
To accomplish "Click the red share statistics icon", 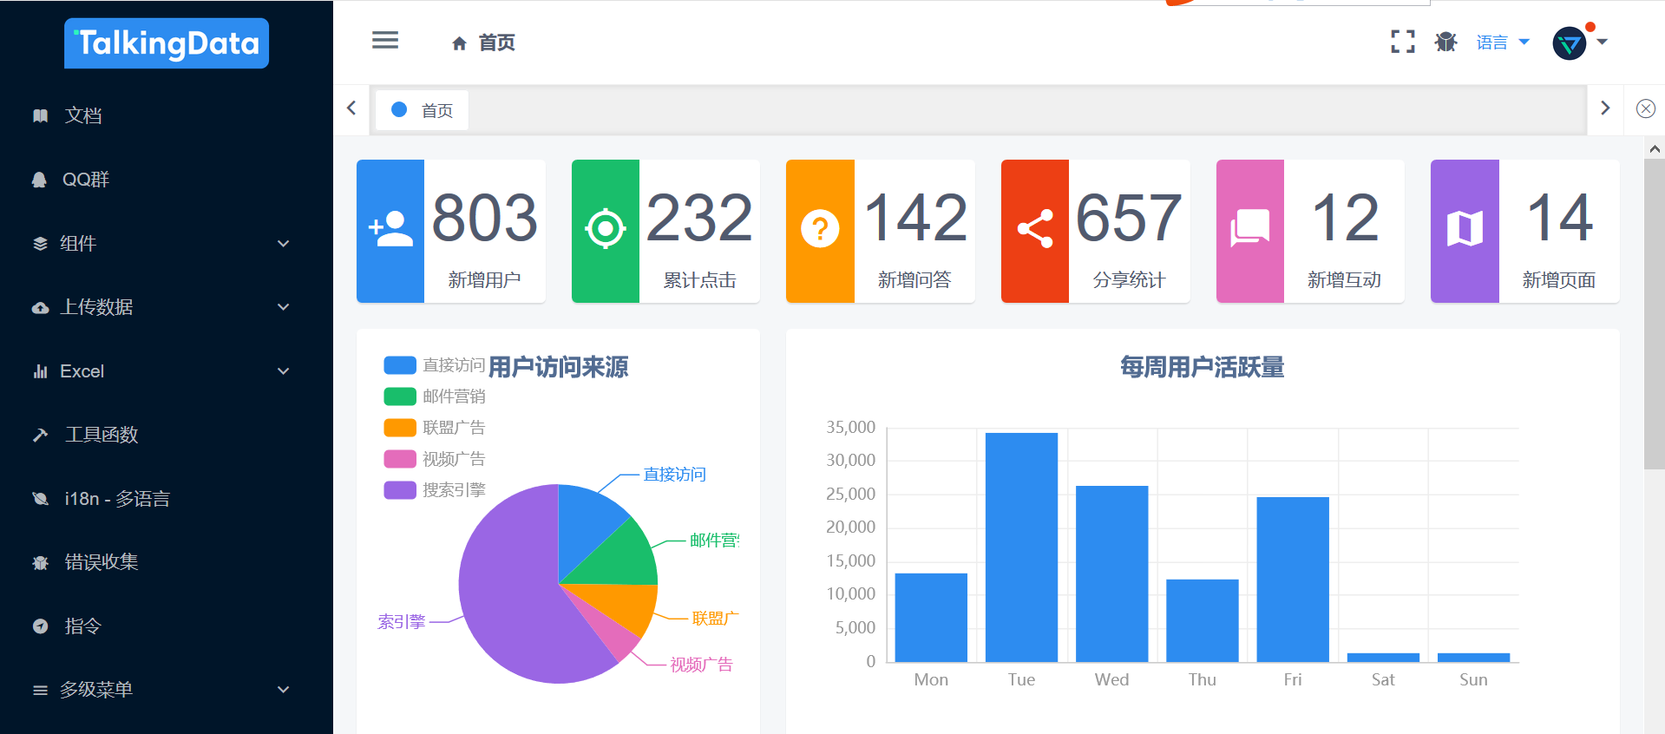I will 1035,231.
